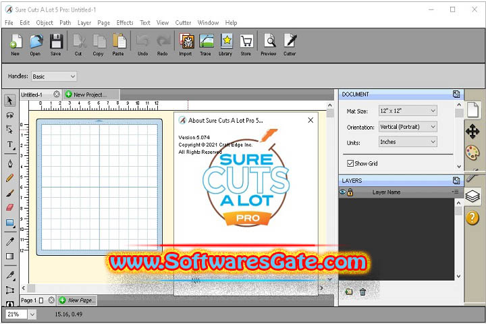486x324 pixels.
Task: Open the Position & Size move panel icon
Action: point(473,132)
